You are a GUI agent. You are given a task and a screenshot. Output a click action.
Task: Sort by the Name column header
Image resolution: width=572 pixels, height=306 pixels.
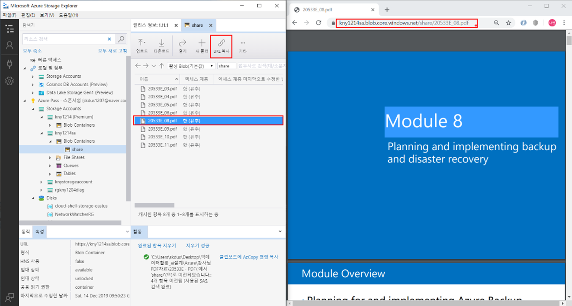click(157, 79)
